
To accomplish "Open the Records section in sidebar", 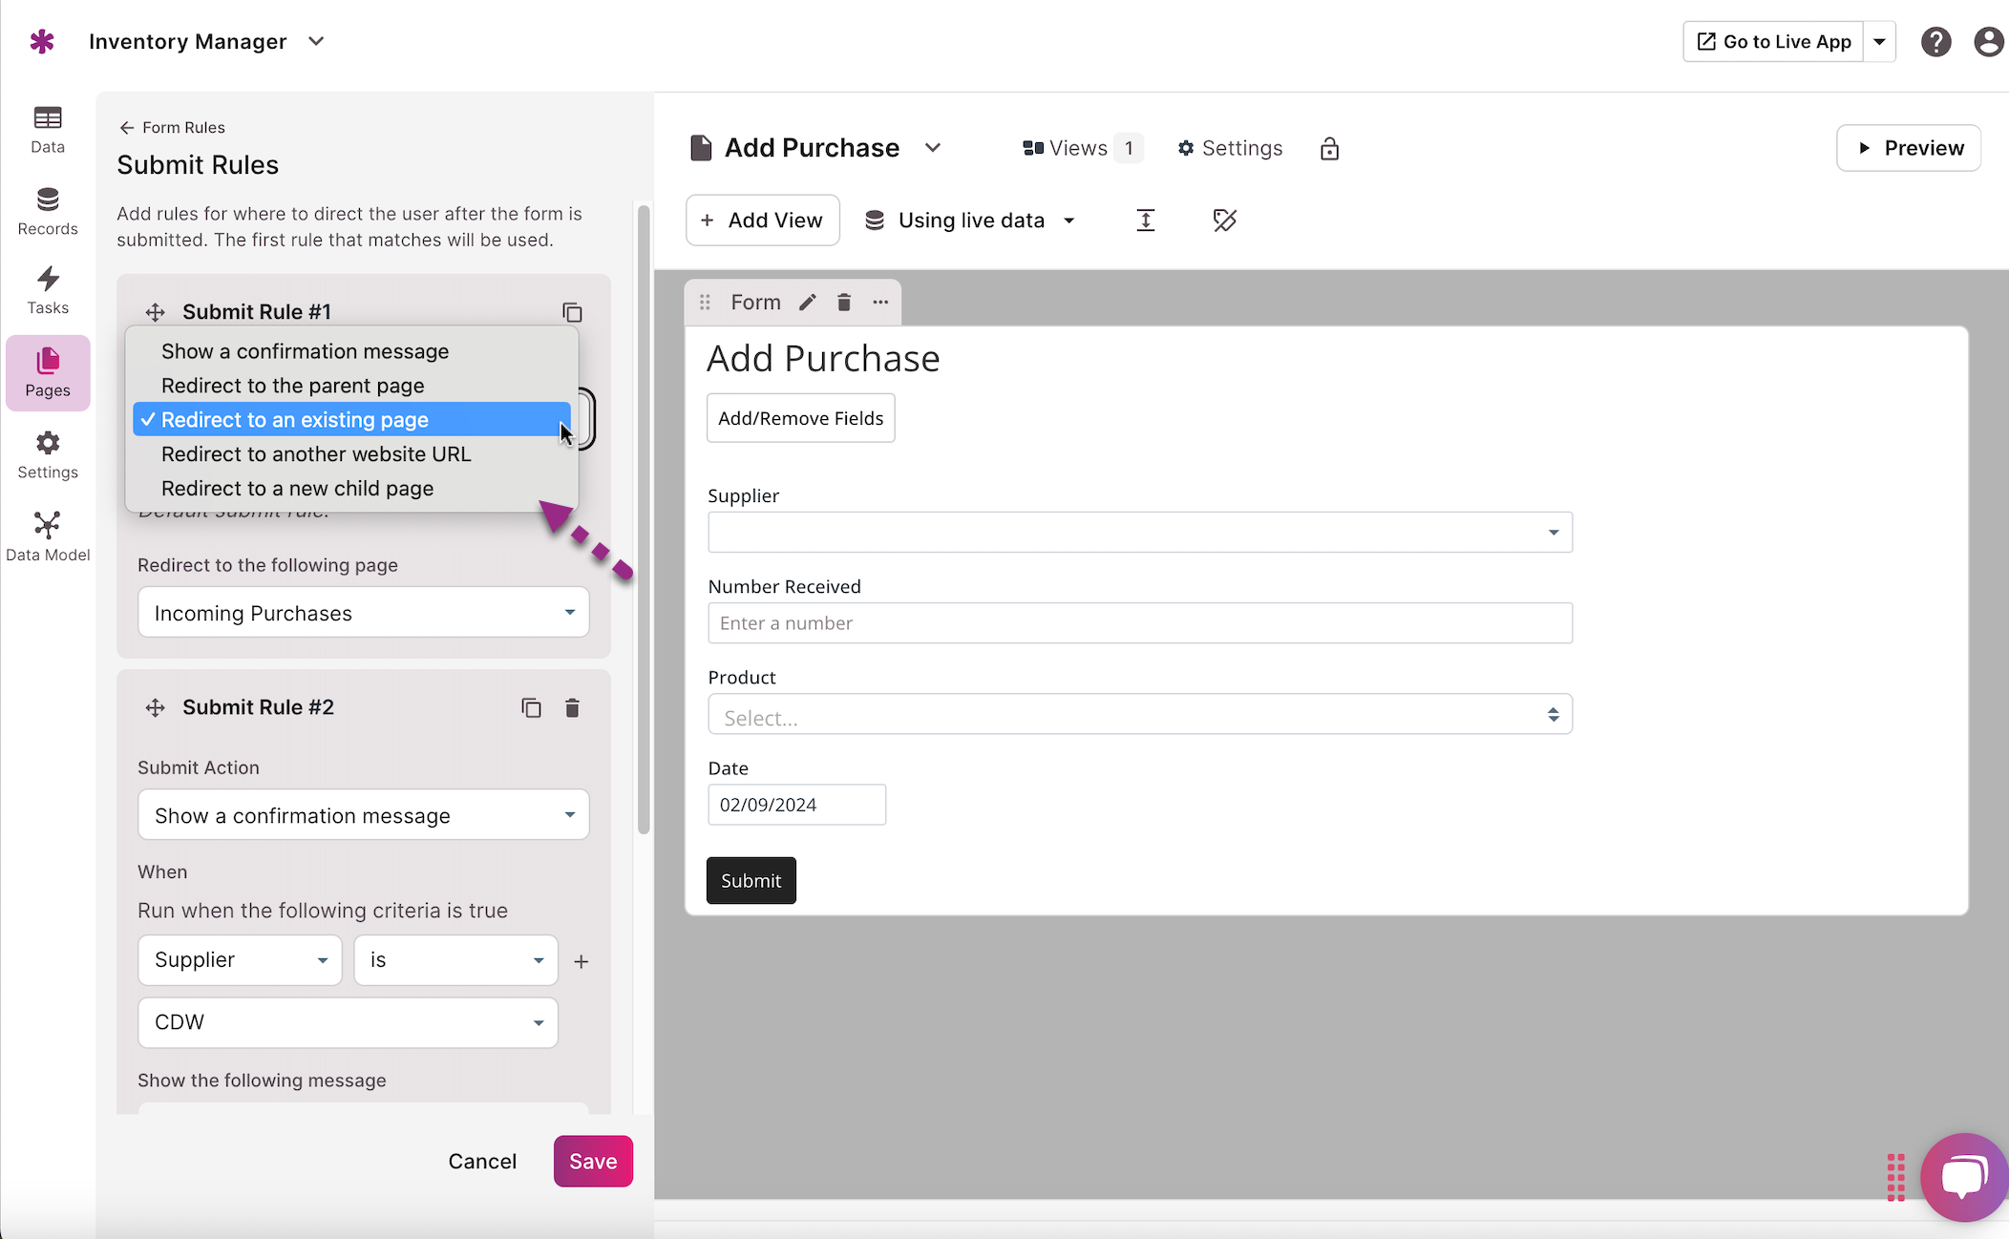I will (x=48, y=211).
